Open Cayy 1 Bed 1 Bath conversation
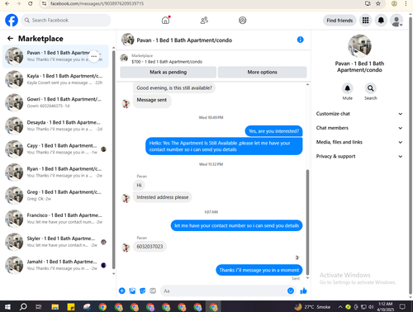The width and height of the screenshot is (413, 312). coord(55,149)
